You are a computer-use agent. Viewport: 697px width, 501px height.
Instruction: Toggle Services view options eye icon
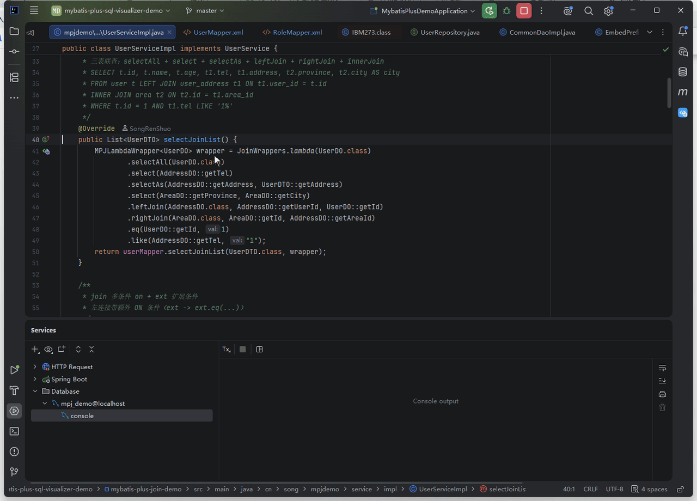[48, 349]
